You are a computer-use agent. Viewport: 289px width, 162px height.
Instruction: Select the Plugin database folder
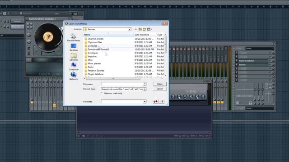coord(95,74)
